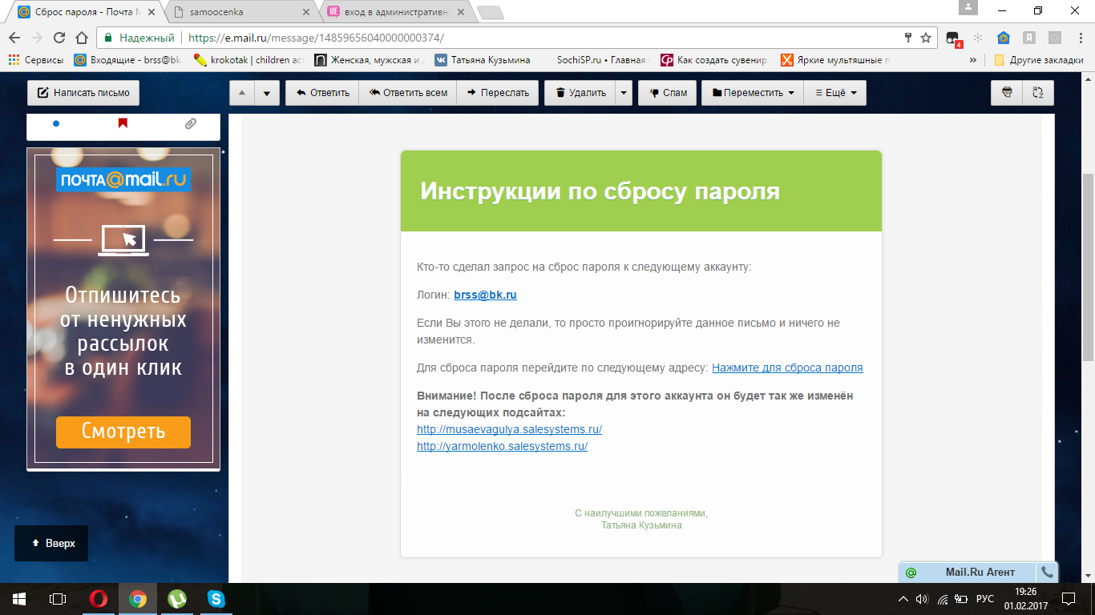
Task: Switch the РУС input language
Action: point(985,598)
